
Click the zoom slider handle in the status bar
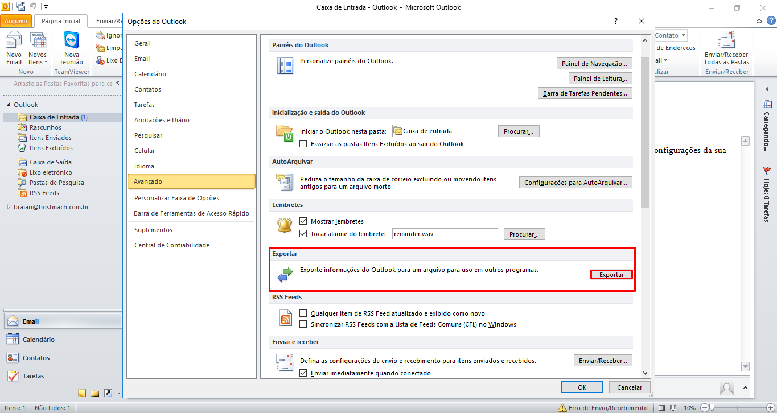(712, 408)
